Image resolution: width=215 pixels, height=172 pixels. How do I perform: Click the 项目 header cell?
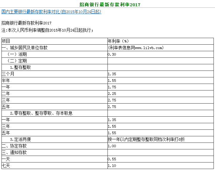pyautogui.click(x=54, y=41)
